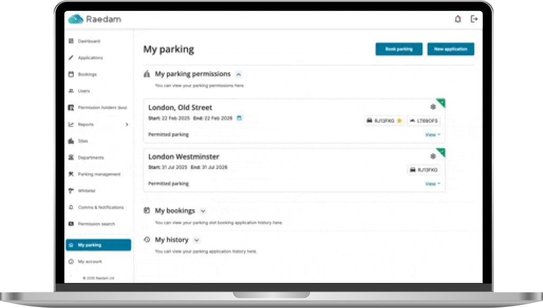543x308 pixels.
Task: Collapse the My parking permissions section
Action: 239,74
